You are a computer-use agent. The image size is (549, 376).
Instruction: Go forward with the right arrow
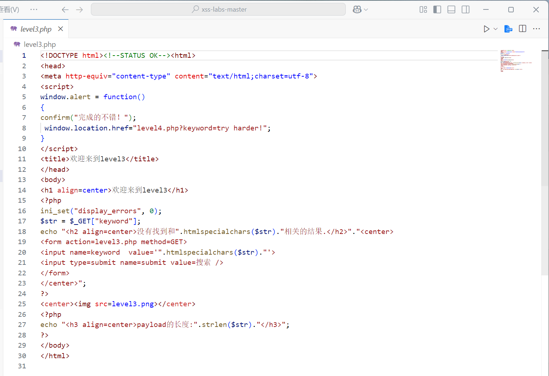(x=80, y=9)
